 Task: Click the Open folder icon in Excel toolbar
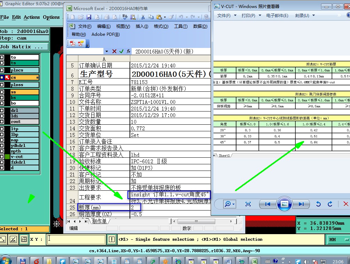(x=80, y=17)
